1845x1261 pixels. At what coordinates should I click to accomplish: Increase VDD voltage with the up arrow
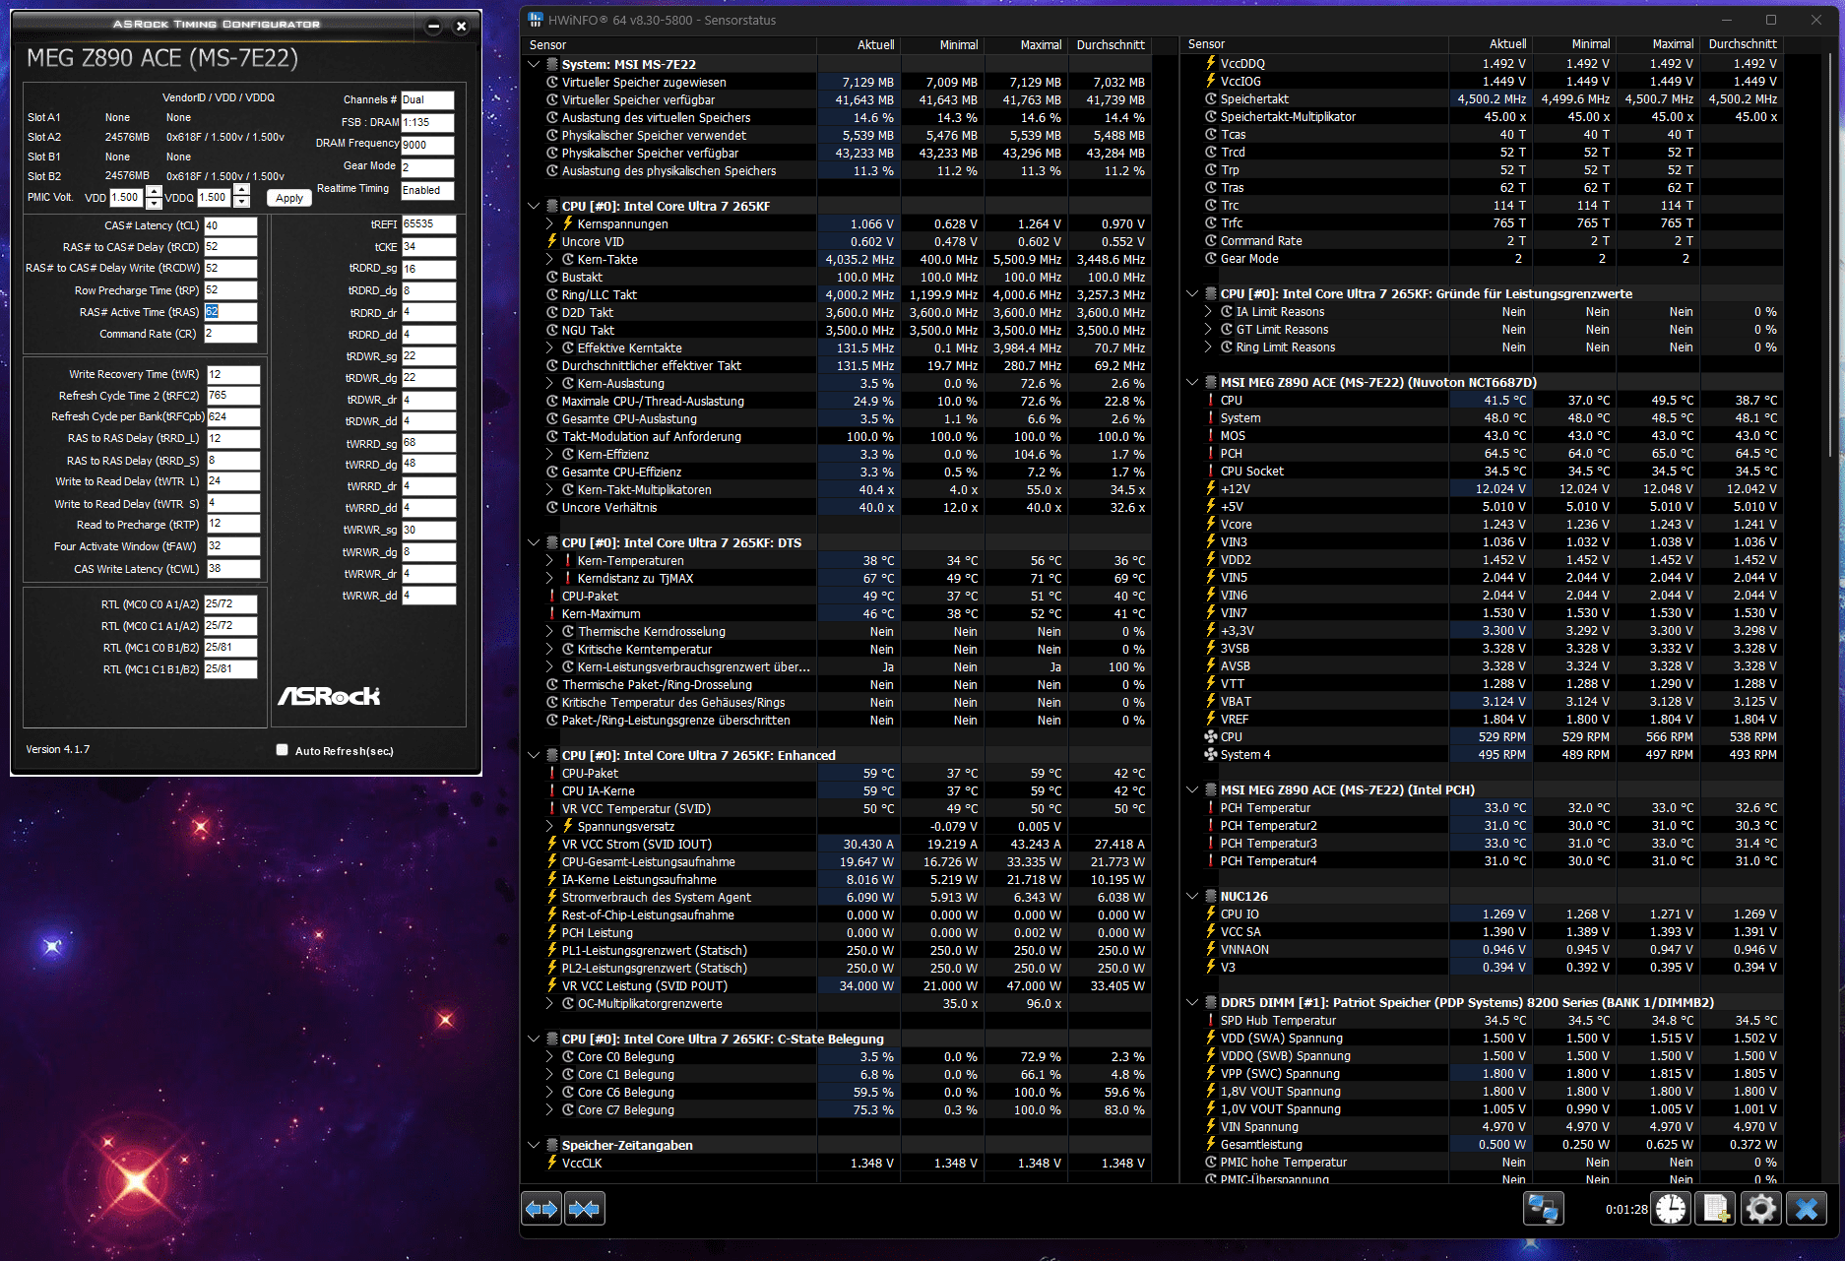(x=154, y=191)
